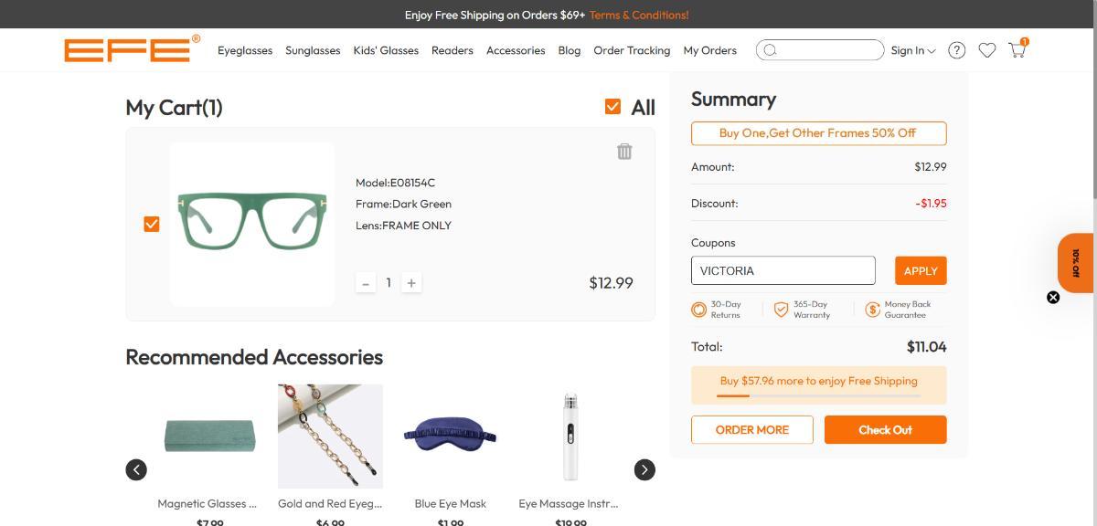Toggle the All items checkbox

(x=612, y=107)
